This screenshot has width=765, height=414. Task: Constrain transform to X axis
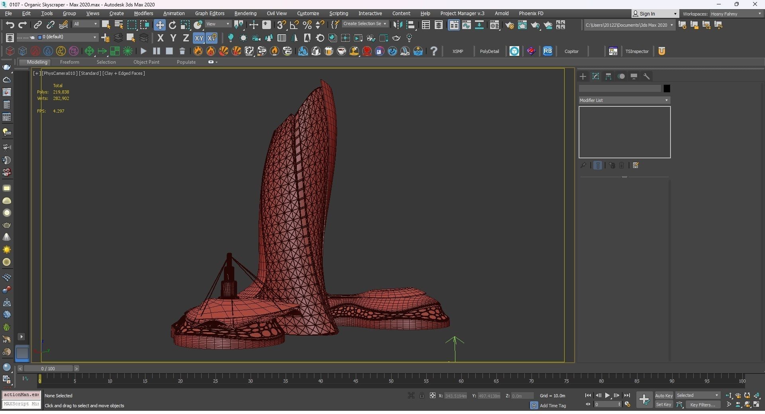pyautogui.click(x=161, y=38)
